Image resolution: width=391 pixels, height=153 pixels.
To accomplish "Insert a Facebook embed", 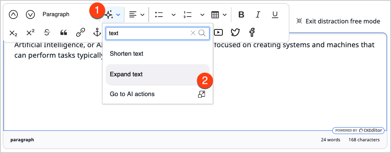I will pos(252,32).
